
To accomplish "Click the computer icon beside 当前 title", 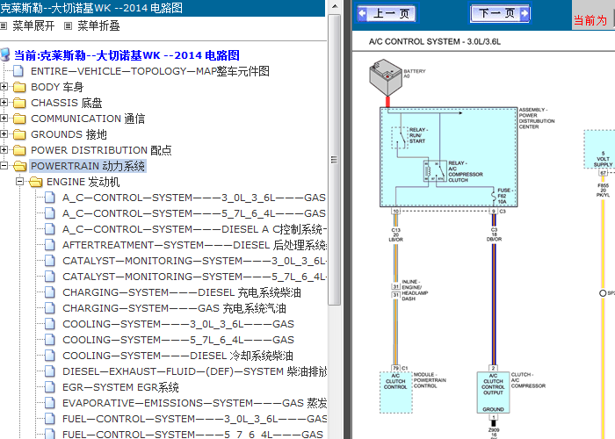I will coord(5,54).
